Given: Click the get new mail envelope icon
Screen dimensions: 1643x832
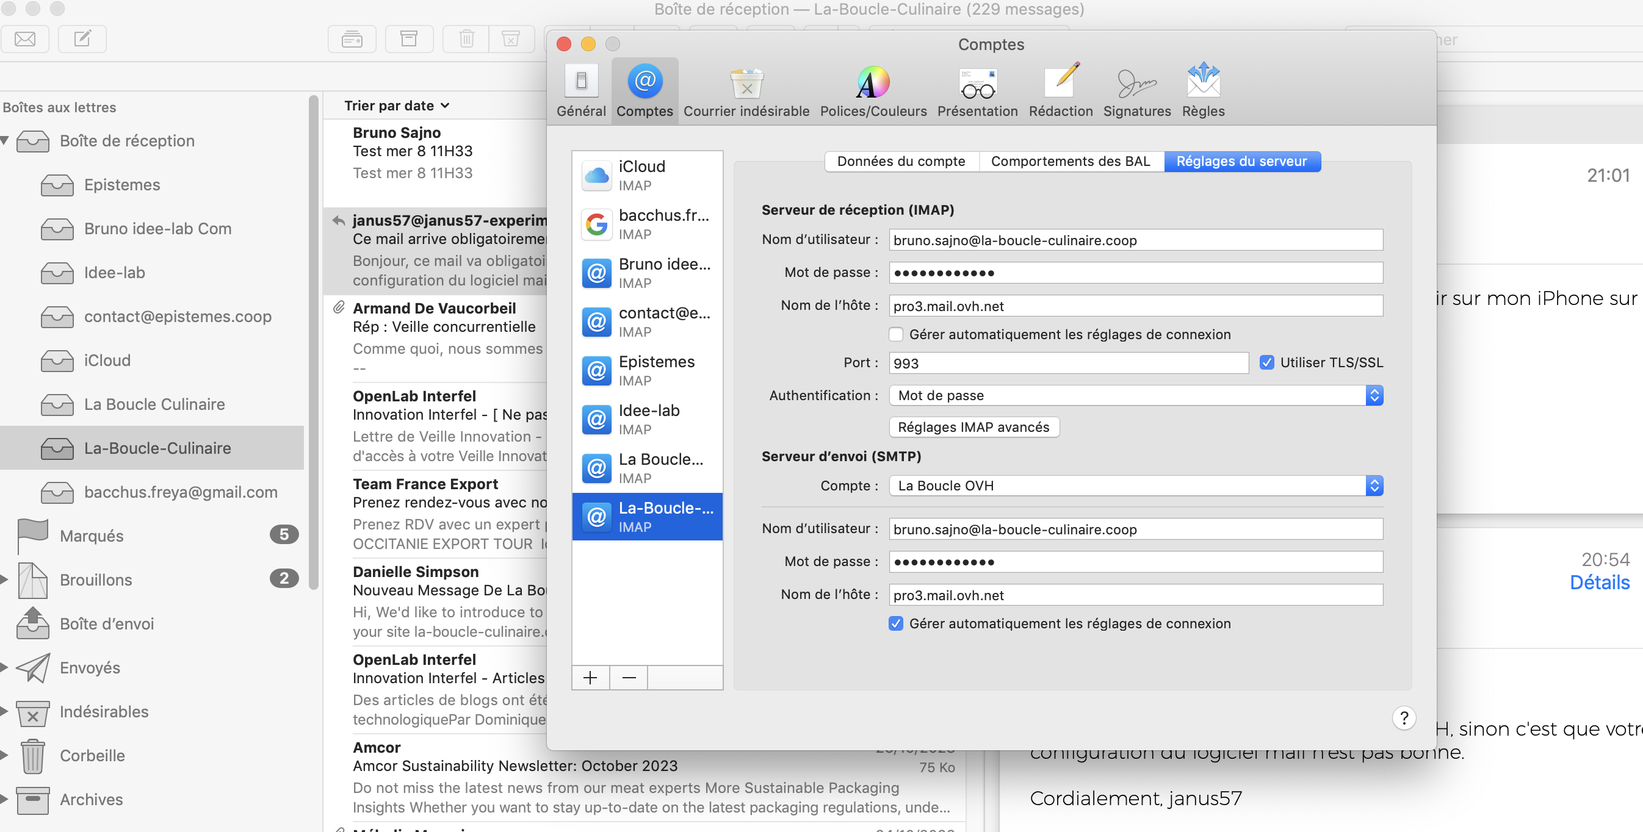Looking at the screenshot, I should coord(25,40).
